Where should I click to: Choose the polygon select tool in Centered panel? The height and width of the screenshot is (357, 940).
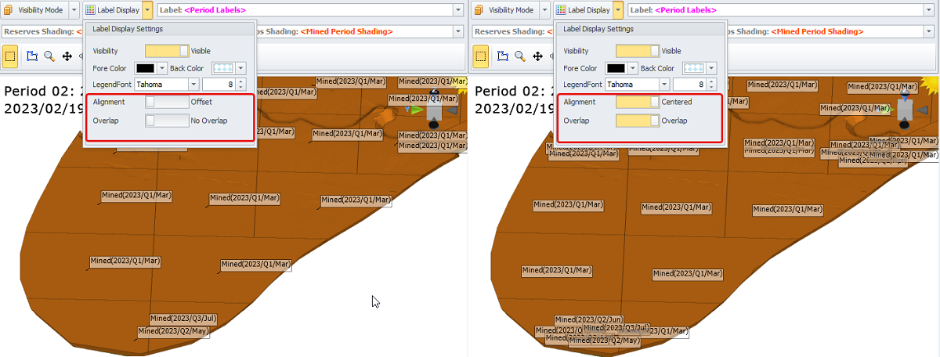coord(502,56)
